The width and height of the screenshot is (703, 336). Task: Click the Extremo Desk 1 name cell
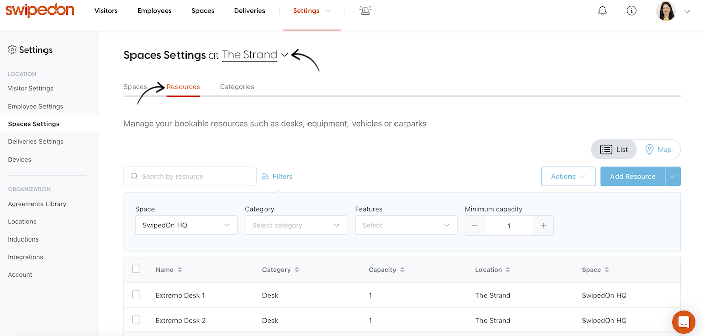180,295
